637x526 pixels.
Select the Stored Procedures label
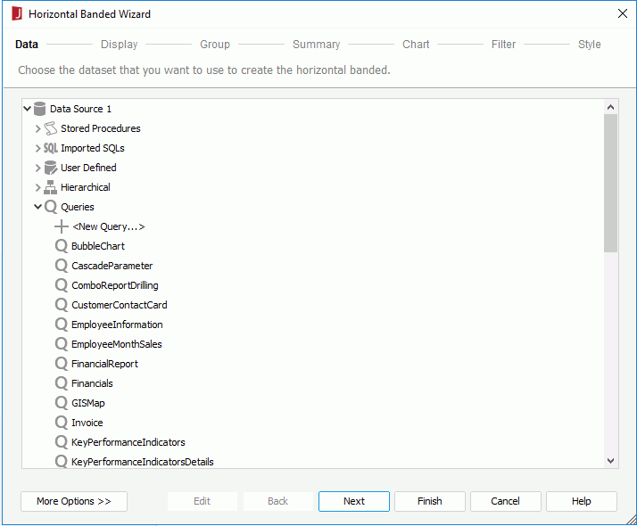pos(101,128)
